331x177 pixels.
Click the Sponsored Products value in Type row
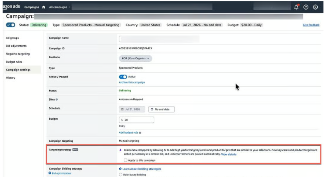click(x=131, y=68)
